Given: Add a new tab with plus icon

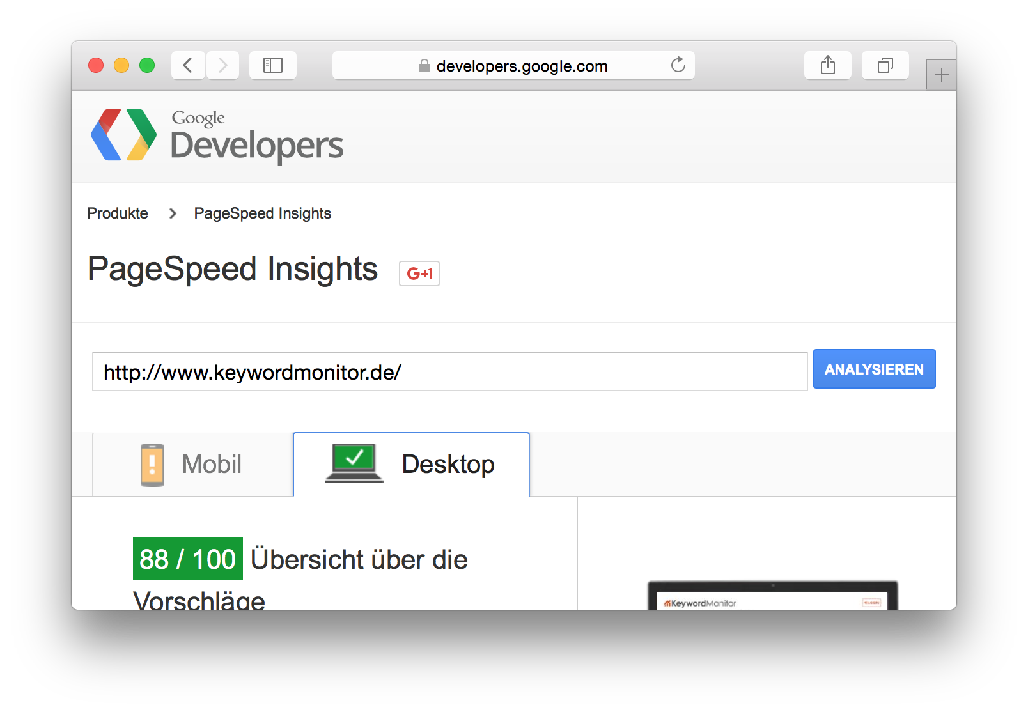Looking at the screenshot, I should click(x=941, y=75).
